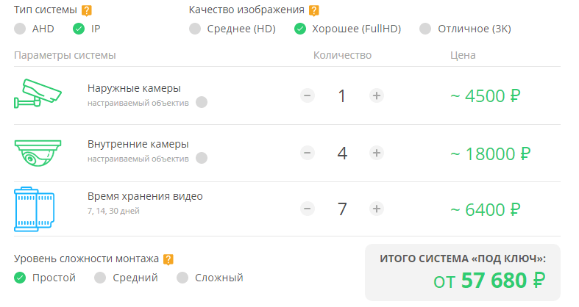Decrease video storage time
This screenshot has width=579, height=307.
point(308,209)
